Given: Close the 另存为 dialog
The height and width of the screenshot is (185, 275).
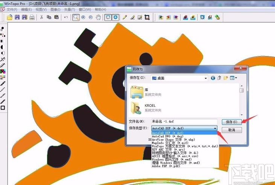Looking at the screenshot, I should (x=241, y=68).
